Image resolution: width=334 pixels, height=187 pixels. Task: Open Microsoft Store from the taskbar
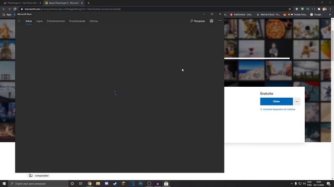(166, 183)
